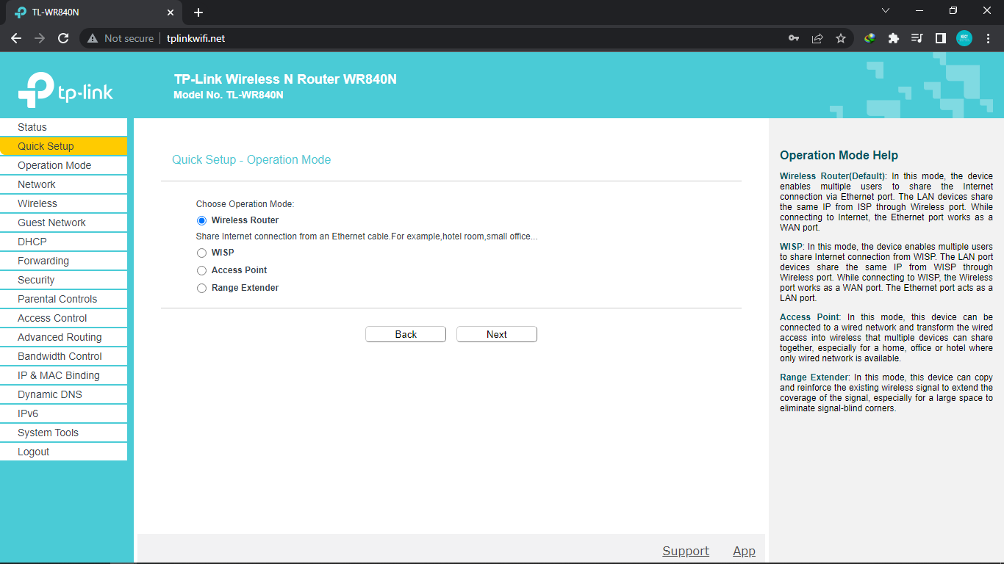The height and width of the screenshot is (564, 1004).
Task: Open the System Tools menu
Action: point(63,433)
